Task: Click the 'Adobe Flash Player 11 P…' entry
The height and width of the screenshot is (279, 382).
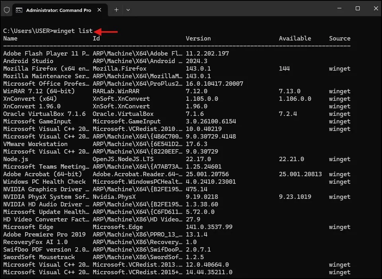Action: tap(46, 54)
